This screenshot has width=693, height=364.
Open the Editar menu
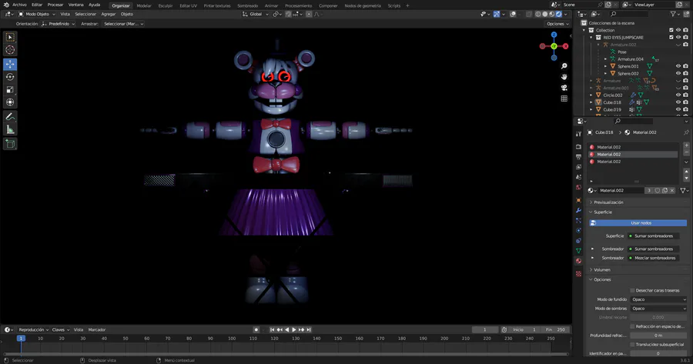coord(37,5)
